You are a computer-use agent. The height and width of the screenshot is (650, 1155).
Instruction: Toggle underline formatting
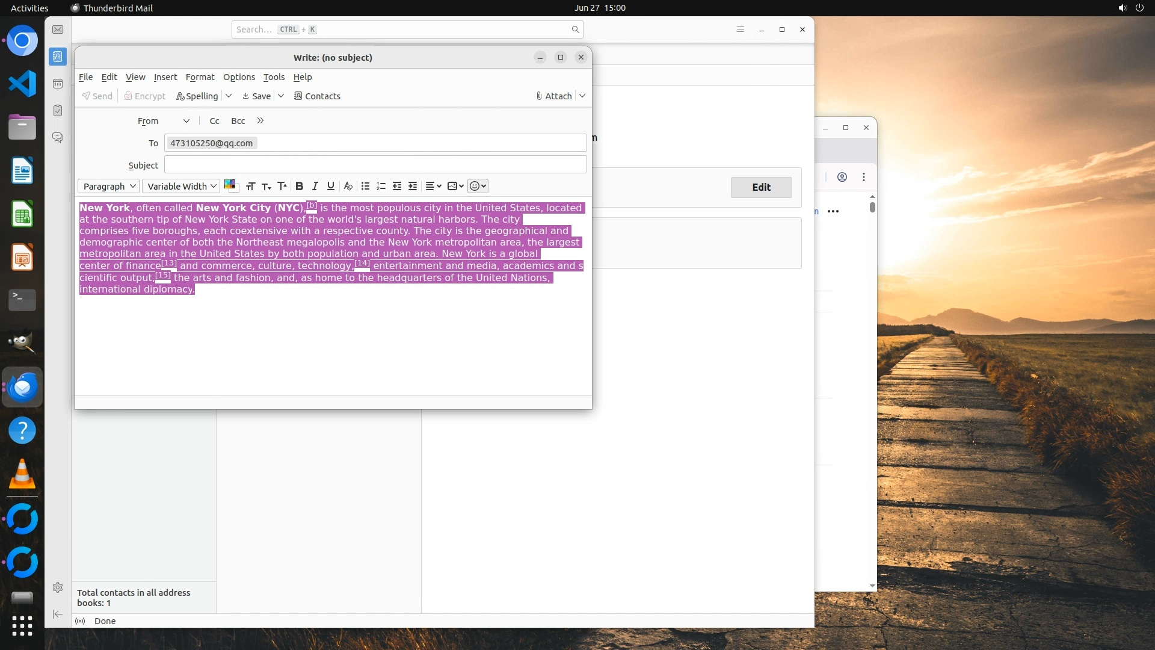point(330,186)
